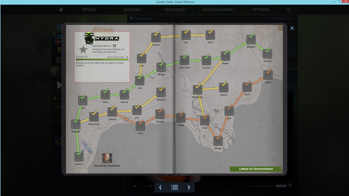Screen dimensions: 349x196
Task: Select yellow Lite node leading to yellow Thrill
Action: 186,35
